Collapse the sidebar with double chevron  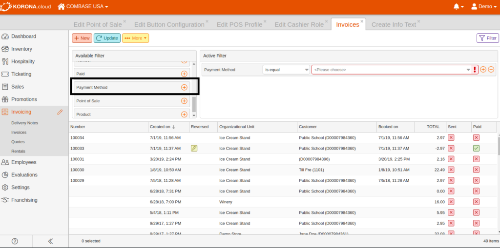tap(50, 241)
